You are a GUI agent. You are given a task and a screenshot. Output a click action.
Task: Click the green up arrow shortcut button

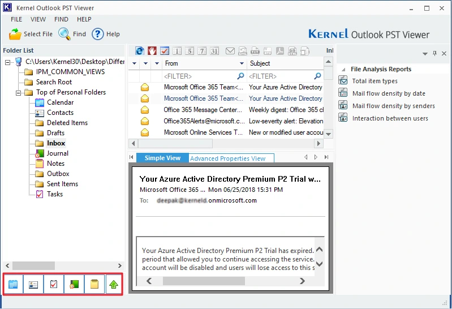click(114, 285)
